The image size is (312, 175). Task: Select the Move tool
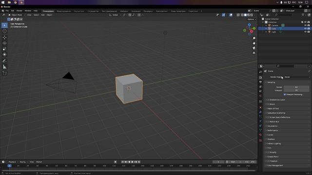tap(4, 37)
